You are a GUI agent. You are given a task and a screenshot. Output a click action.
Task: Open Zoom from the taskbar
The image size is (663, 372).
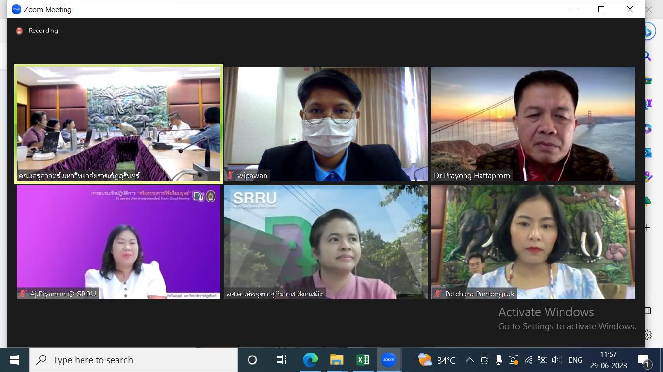(x=388, y=360)
